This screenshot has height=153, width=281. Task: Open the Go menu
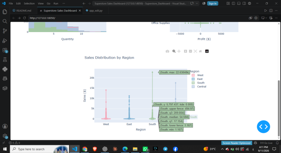pos(48,3)
